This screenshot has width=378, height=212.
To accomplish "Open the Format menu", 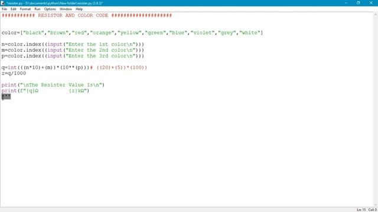I will [25, 9].
